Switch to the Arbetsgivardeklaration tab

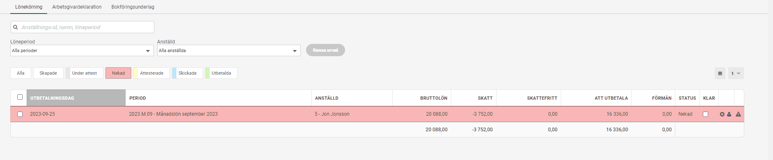77,7
